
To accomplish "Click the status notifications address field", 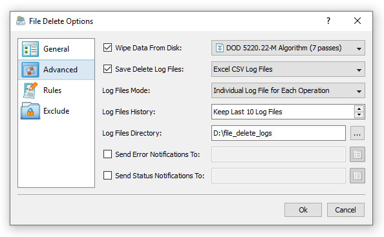I will coord(279,176).
